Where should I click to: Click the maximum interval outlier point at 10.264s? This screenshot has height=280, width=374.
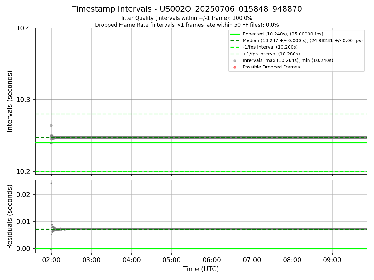(51, 125)
